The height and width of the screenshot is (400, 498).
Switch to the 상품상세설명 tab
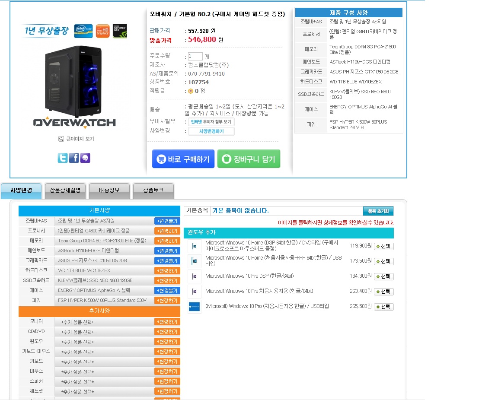coord(65,190)
